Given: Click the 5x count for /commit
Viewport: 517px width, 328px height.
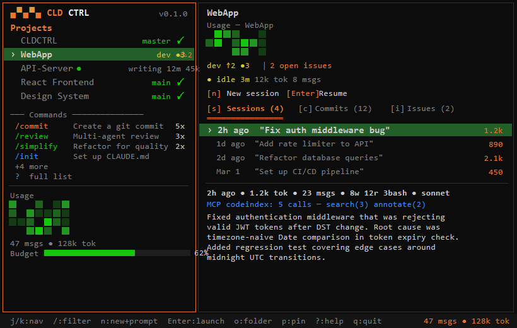Looking at the screenshot, I should (x=180, y=126).
